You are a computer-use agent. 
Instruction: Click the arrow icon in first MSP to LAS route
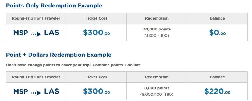[36, 34]
